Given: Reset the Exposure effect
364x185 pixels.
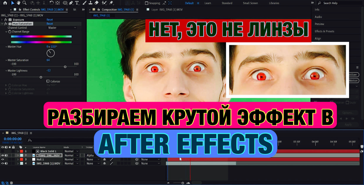Looking at the screenshot, I should [50, 20].
